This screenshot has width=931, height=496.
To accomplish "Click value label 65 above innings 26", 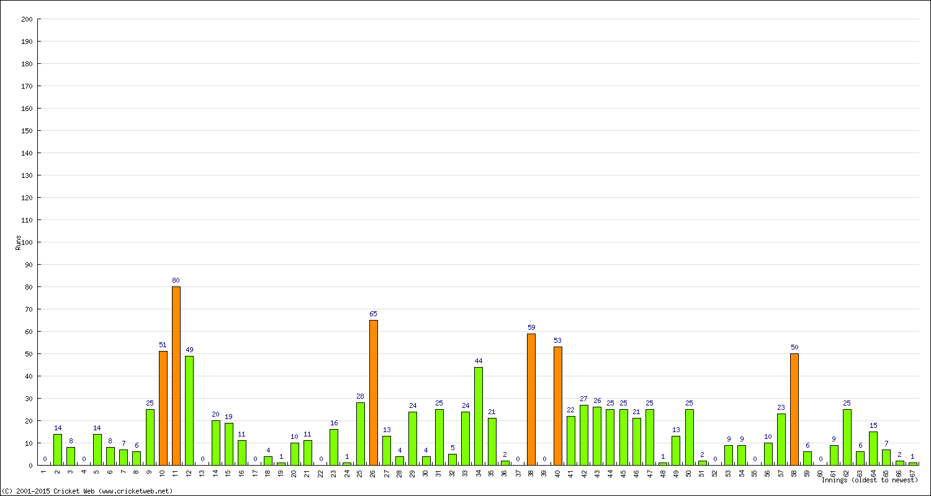I will click(374, 314).
